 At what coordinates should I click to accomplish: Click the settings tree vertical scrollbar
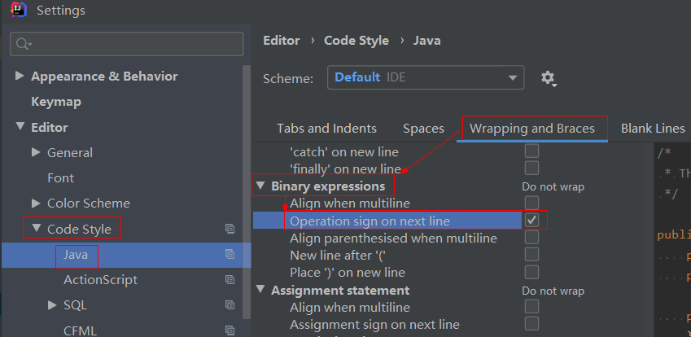coord(247,191)
